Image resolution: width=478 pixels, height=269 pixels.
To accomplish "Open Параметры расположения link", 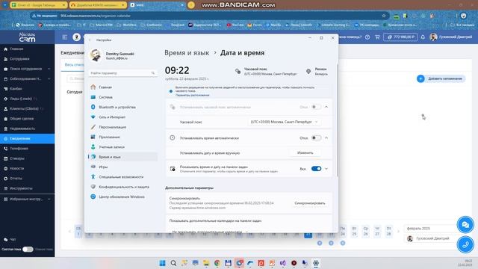I will point(193,95).
